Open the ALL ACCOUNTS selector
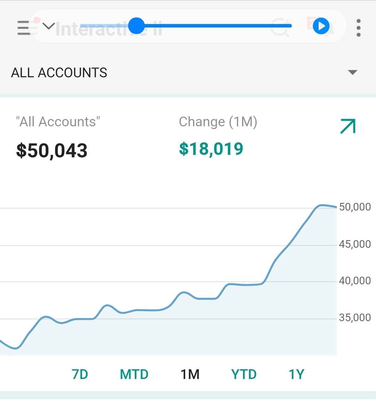Image resolution: width=376 pixels, height=411 pixels. (188, 73)
